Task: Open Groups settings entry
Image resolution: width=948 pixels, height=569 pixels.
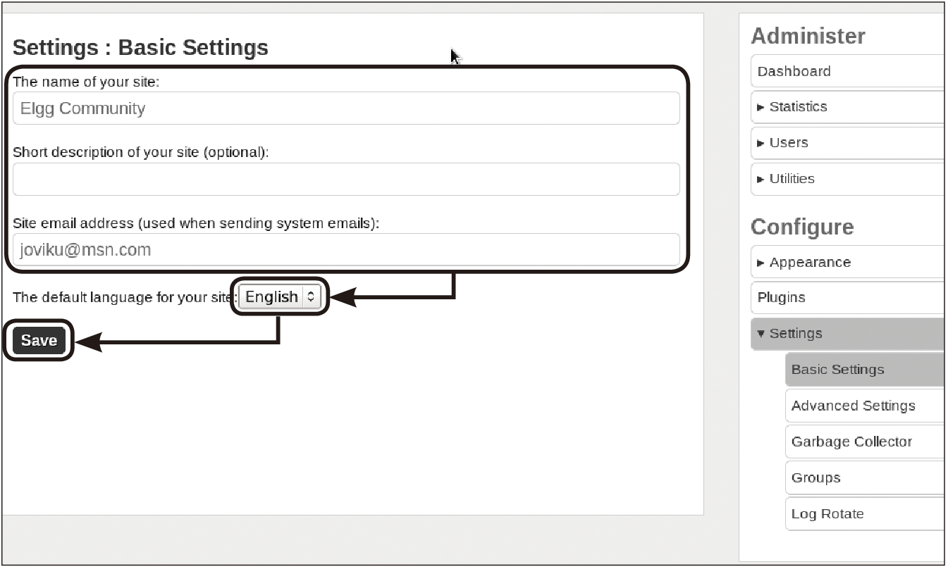Action: 864,477
